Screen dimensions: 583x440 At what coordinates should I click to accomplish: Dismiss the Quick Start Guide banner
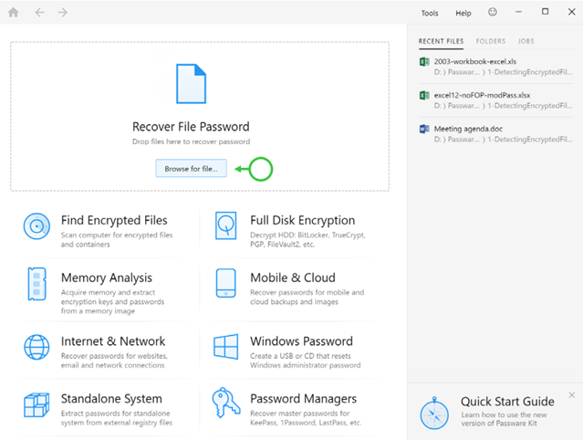(572, 395)
